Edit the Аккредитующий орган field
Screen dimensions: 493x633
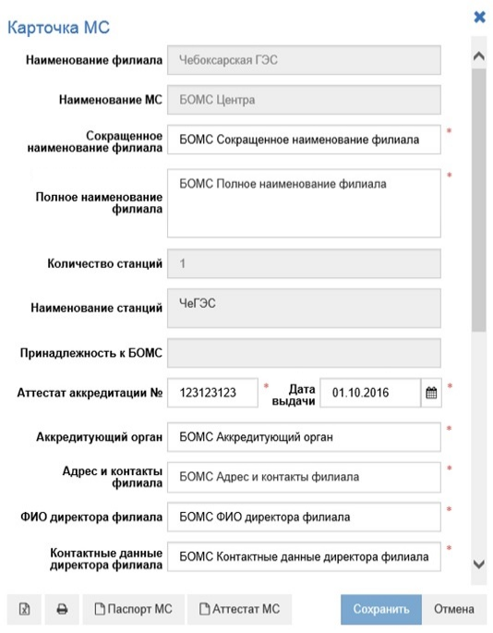pyautogui.click(x=304, y=437)
